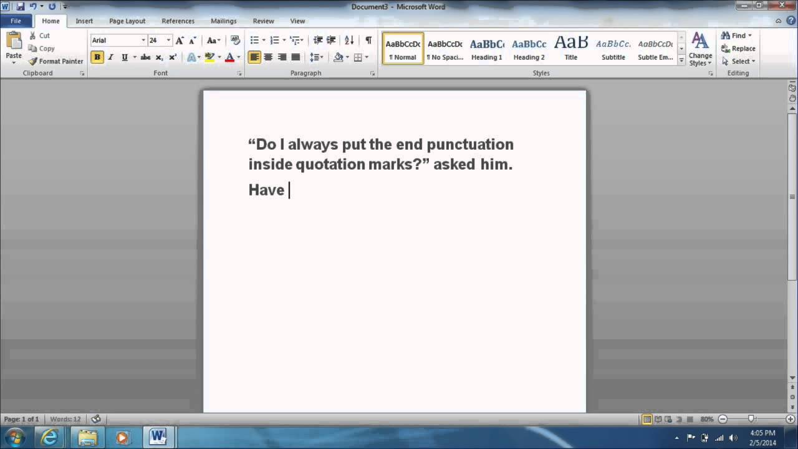
Task: Save the document from Quick Access Toolbar
Action: [21, 6]
